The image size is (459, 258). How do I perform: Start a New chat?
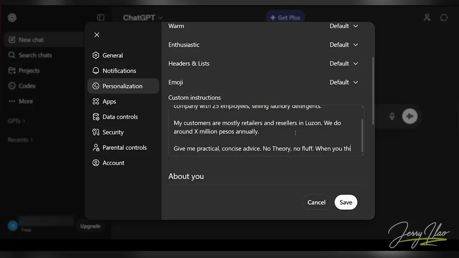click(x=44, y=40)
